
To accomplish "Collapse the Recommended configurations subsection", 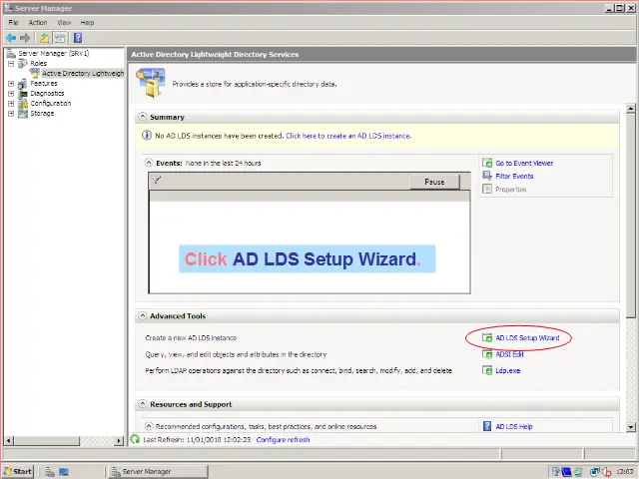I will pos(149,426).
